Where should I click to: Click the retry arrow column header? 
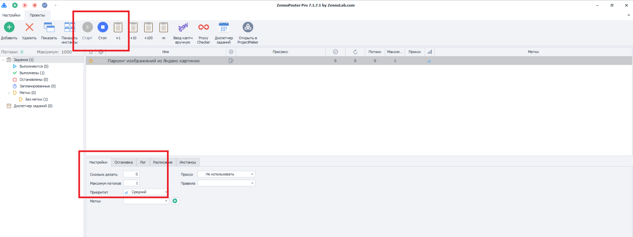(x=355, y=52)
